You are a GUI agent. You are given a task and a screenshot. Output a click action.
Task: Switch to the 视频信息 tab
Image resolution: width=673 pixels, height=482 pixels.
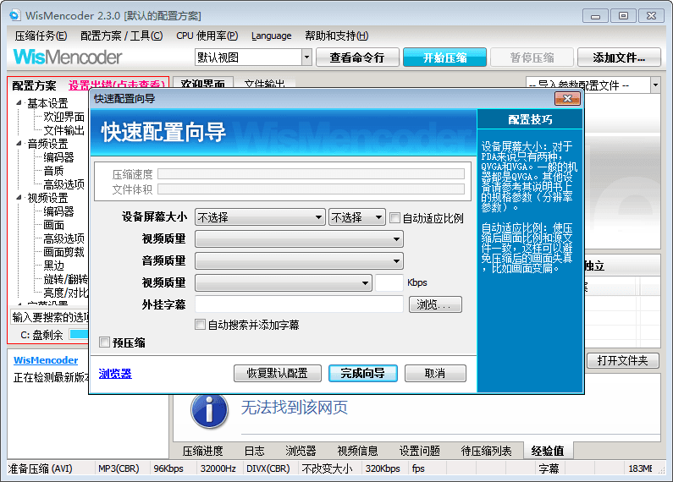pos(357,451)
